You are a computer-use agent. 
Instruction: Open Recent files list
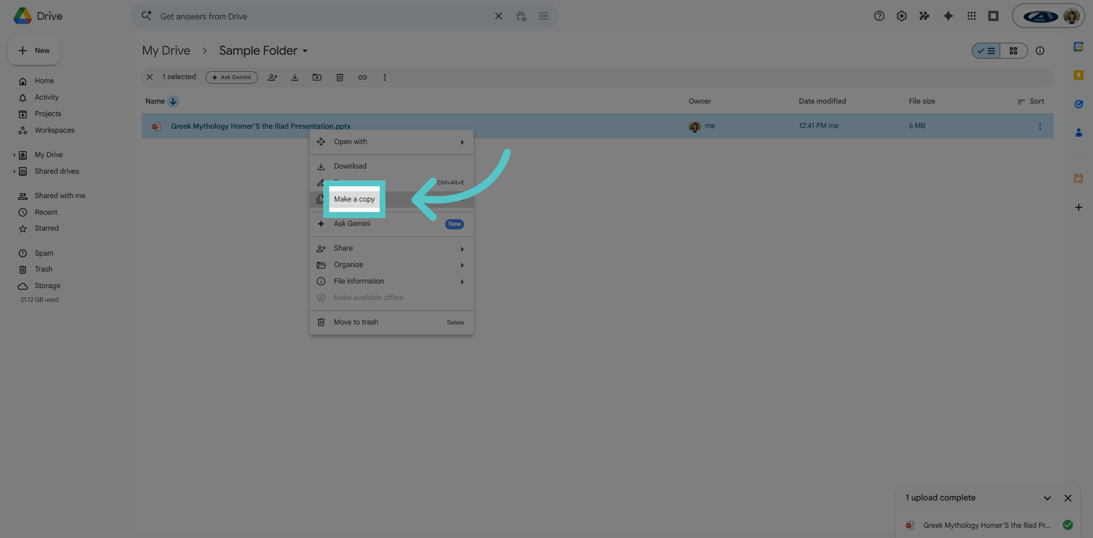(46, 212)
